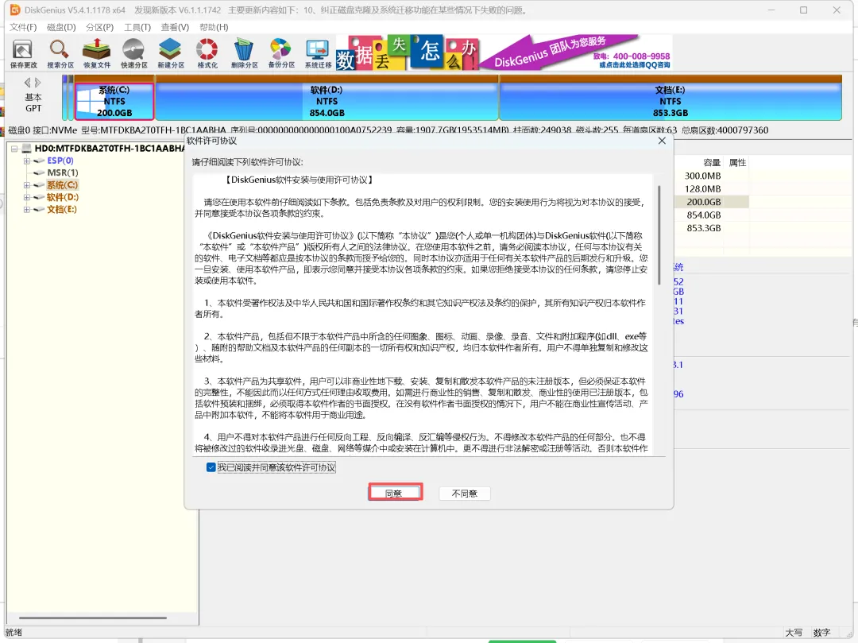858x643 pixels.
Task: Expand the 系统(C:) tree node
Action: tap(26, 185)
